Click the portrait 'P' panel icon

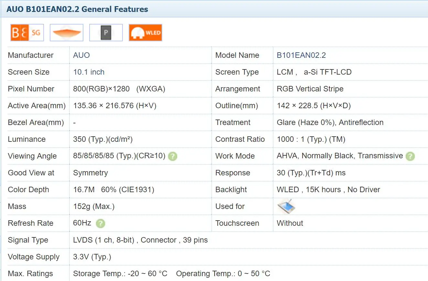(x=106, y=33)
